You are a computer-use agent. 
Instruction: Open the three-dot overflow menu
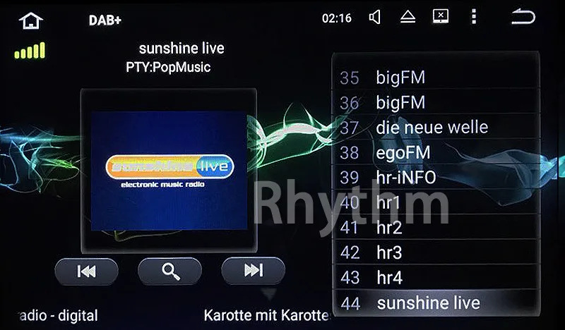[x=474, y=16]
